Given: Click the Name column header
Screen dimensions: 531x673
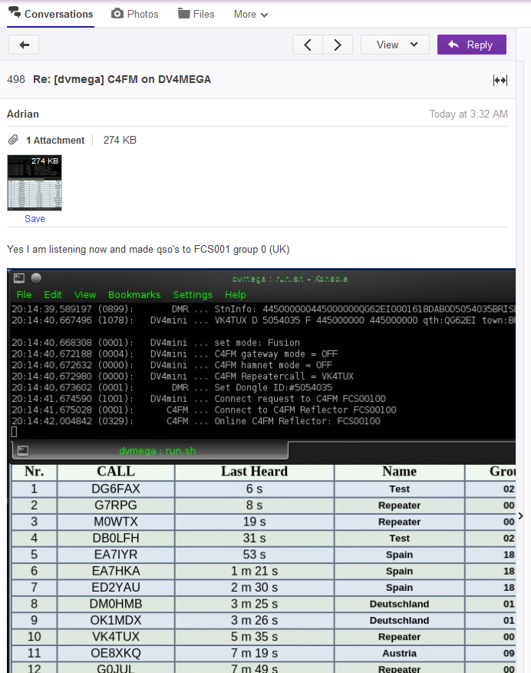Looking at the screenshot, I should click(x=400, y=471).
